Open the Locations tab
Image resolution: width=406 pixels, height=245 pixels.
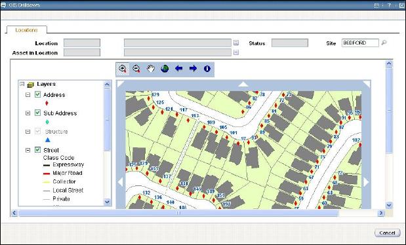pyautogui.click(x=26, y=29)
